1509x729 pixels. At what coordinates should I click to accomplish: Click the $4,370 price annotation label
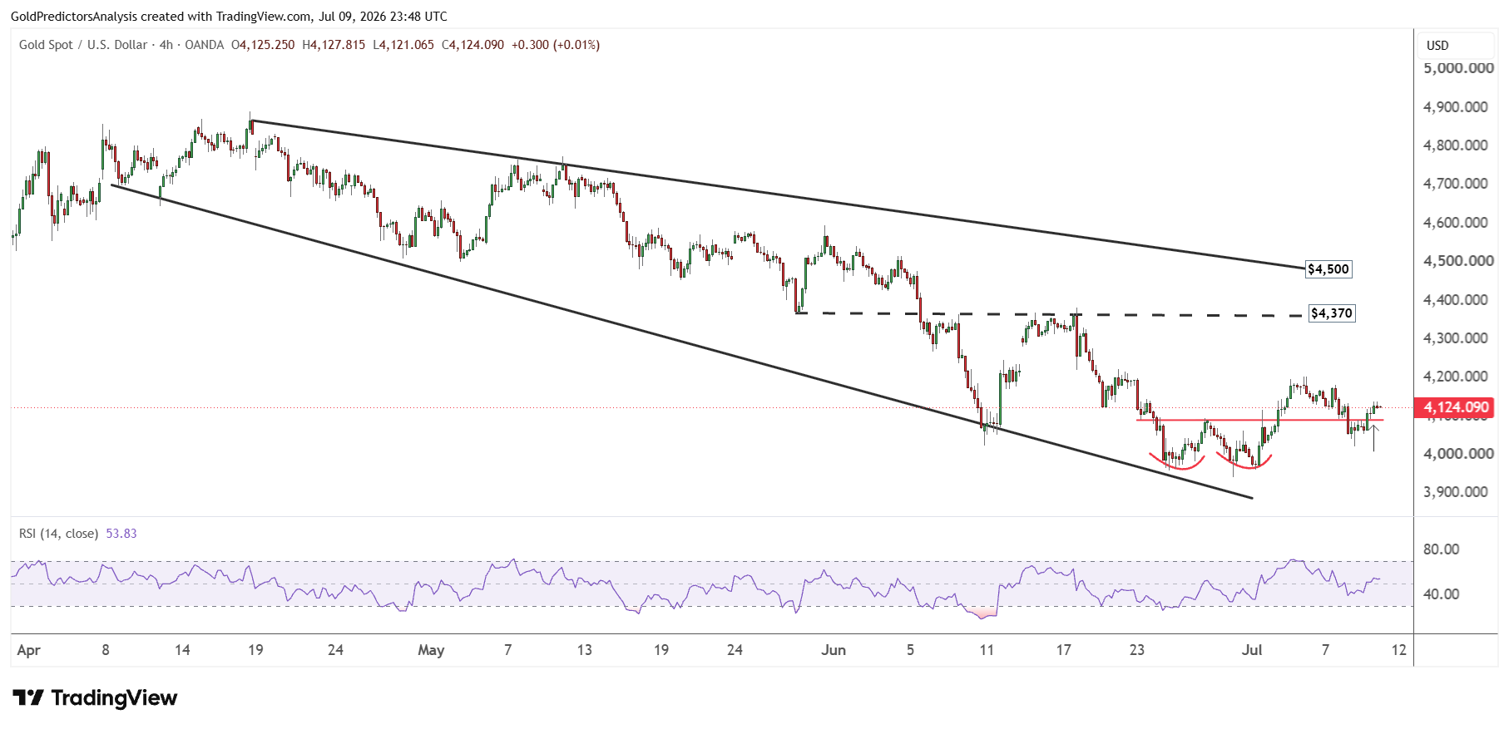tap(1332, 313)
